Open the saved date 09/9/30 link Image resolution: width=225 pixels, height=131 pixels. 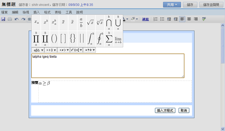(81, 5)
